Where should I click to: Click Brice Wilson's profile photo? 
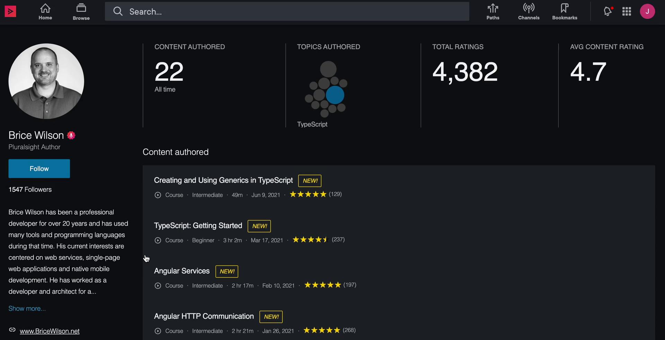point(46,81)
